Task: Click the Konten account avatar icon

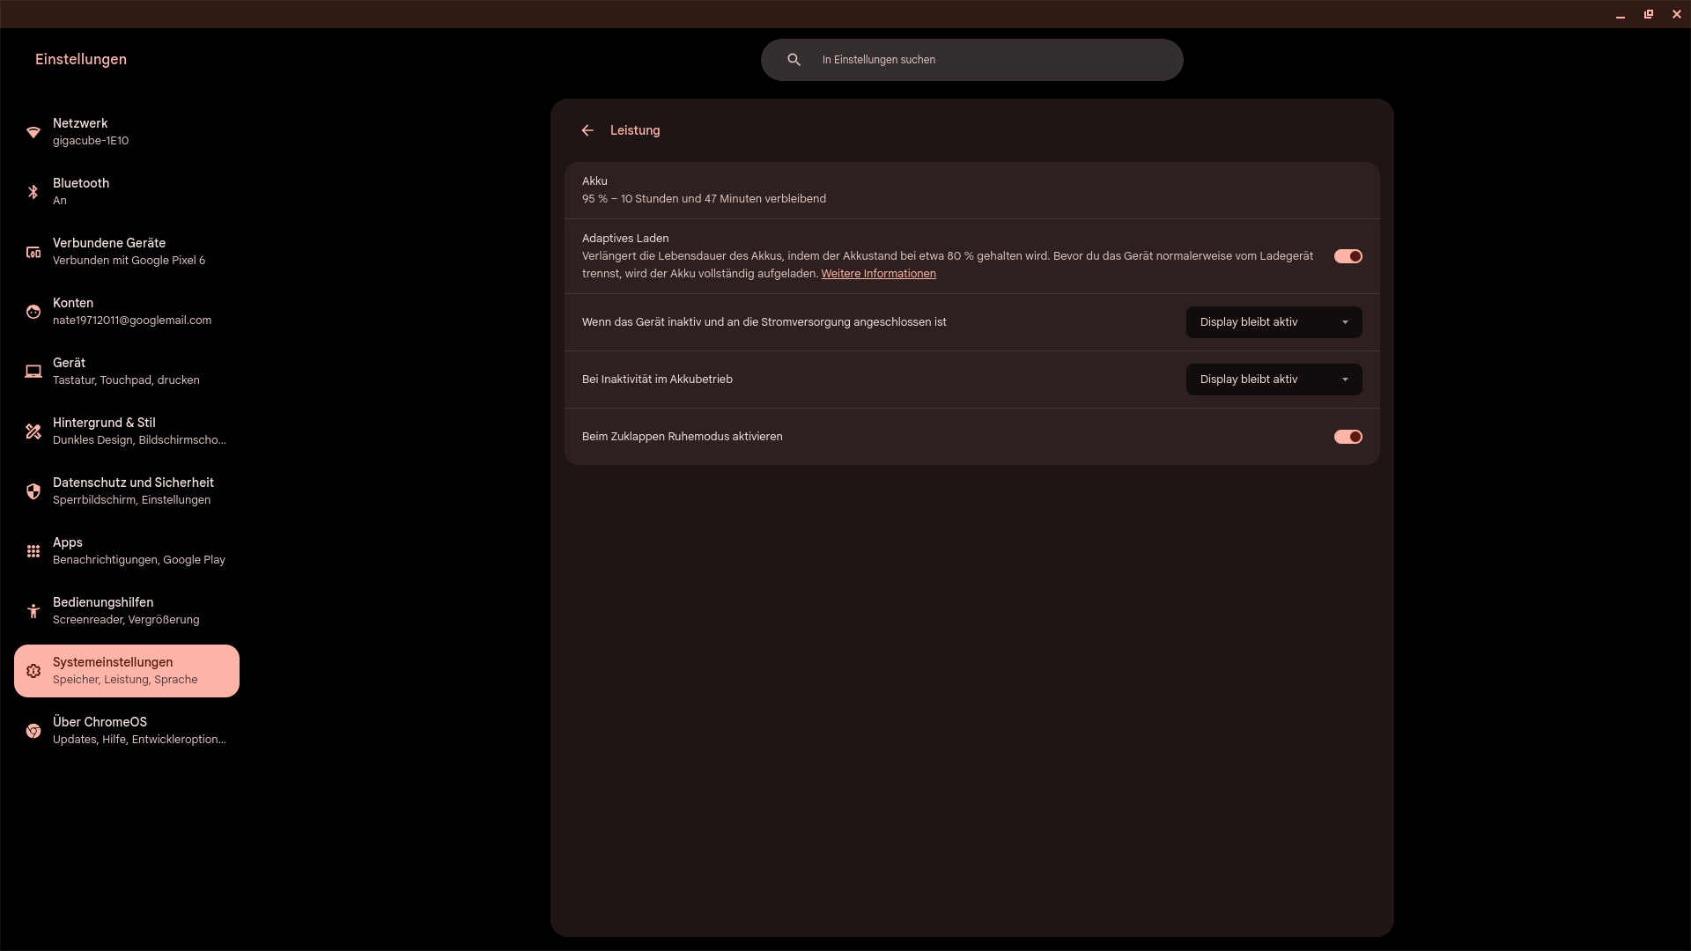Action: tap(33, 312)
